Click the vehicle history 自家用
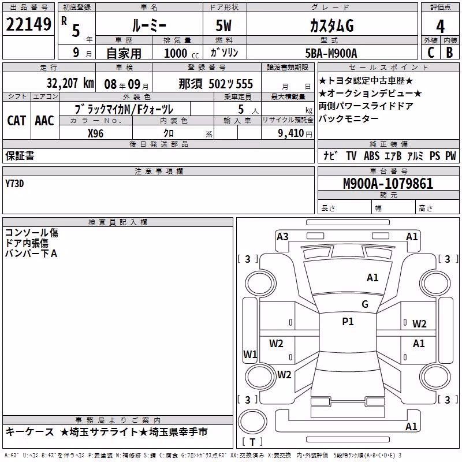Image resolution: width=462 pixels, height=462 pixels. pos(124,53)
